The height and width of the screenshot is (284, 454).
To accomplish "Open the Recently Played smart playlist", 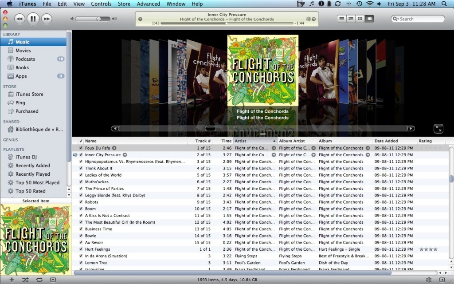I will coord(33,174).
